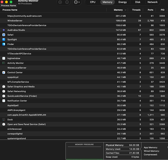Click the Wired Memory label
The width and height of the screenshot is (168, 160).
tap(151, 151)
